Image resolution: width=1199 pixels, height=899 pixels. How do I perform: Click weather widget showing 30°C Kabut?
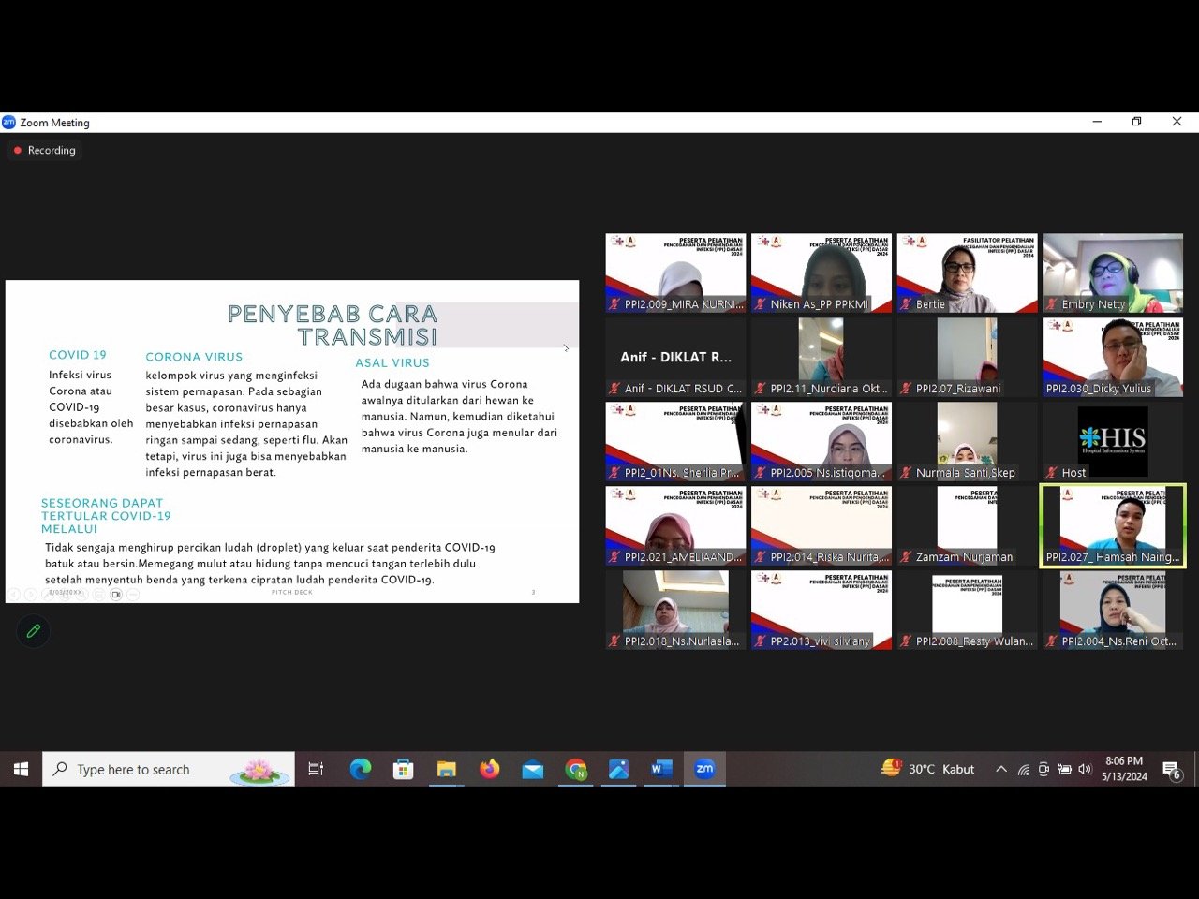927,769
